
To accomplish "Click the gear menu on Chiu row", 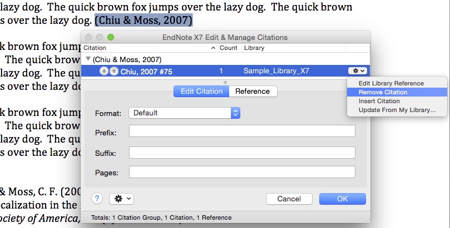I will (358, 70).
